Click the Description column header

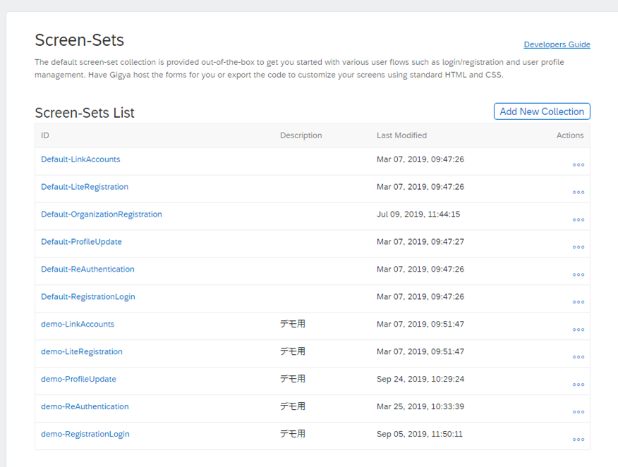(301, 135)
